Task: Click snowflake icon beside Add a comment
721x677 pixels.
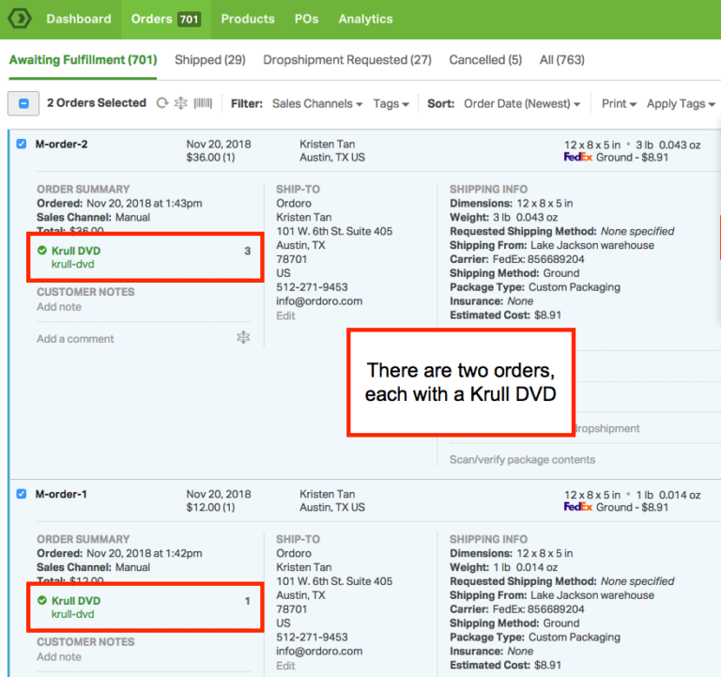Action: tap(243, 338)
